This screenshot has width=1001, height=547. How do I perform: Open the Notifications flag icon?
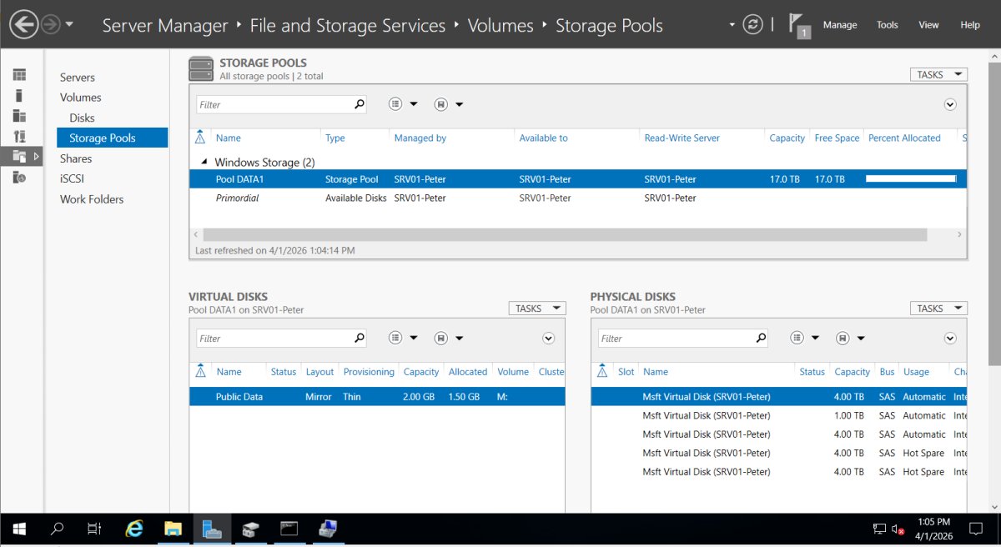(x=798, y=25)
